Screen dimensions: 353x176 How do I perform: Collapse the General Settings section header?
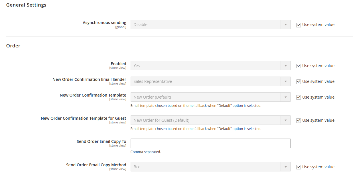tap(26, 5)
